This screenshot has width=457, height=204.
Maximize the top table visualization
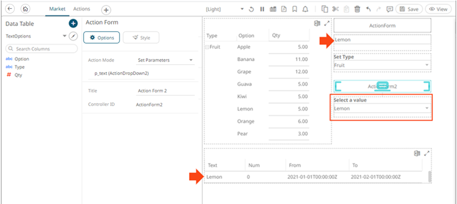(x=326, y=23)
